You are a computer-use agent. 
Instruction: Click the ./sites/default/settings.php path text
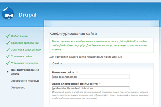(x=69, y=45)
